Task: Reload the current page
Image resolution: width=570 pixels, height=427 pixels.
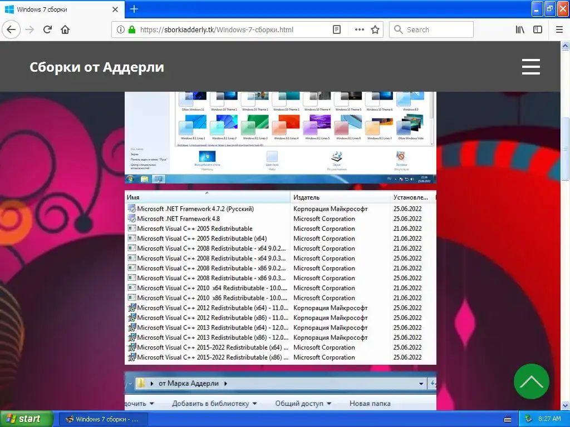Action: click(x=47, y=30)
